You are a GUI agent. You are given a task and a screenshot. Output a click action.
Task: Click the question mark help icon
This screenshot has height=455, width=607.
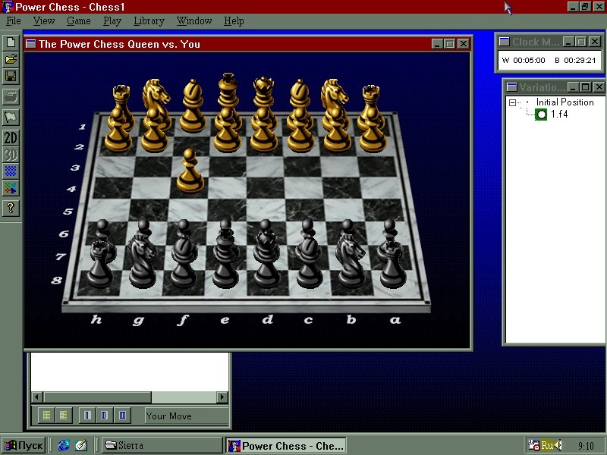tap(11, 208)
